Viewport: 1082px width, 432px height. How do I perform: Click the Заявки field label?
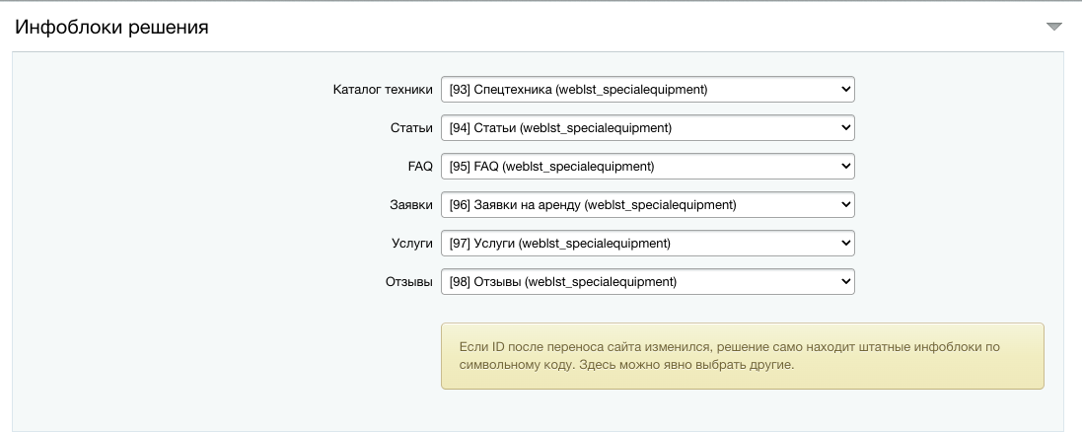[411, 205]
